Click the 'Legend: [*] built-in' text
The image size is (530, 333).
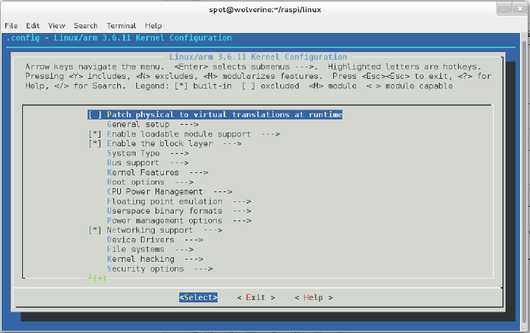point(184,86)
